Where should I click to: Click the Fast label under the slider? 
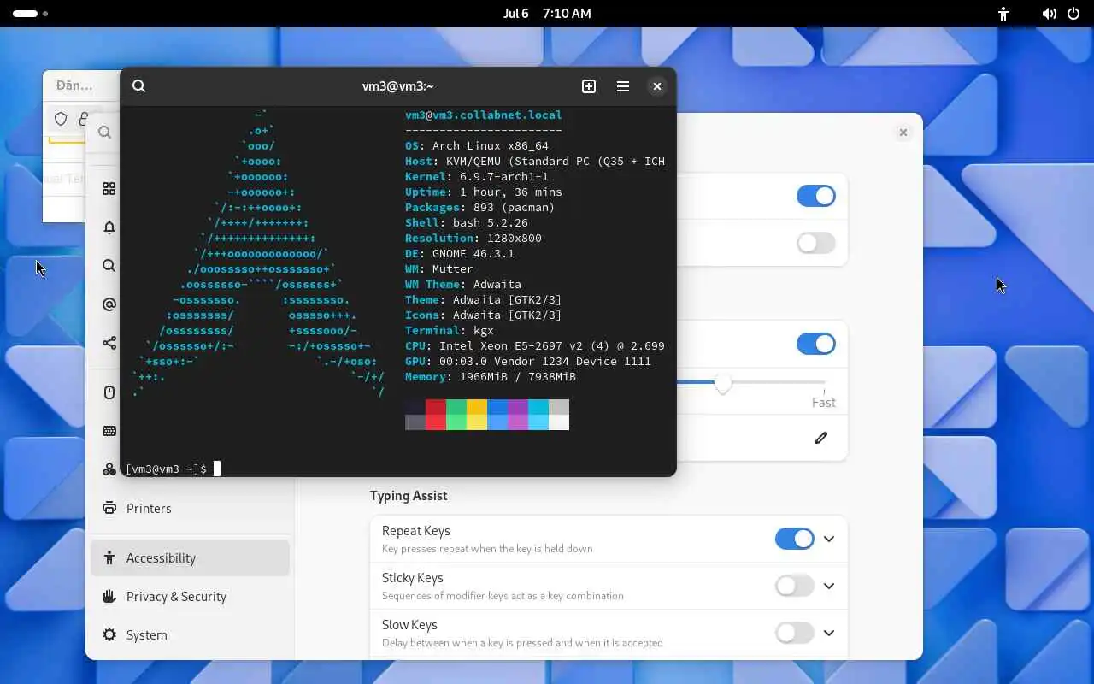pos(824,402)
